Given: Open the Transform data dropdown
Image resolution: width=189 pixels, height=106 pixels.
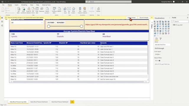Looking at the screenshot, I should point(54,10).
